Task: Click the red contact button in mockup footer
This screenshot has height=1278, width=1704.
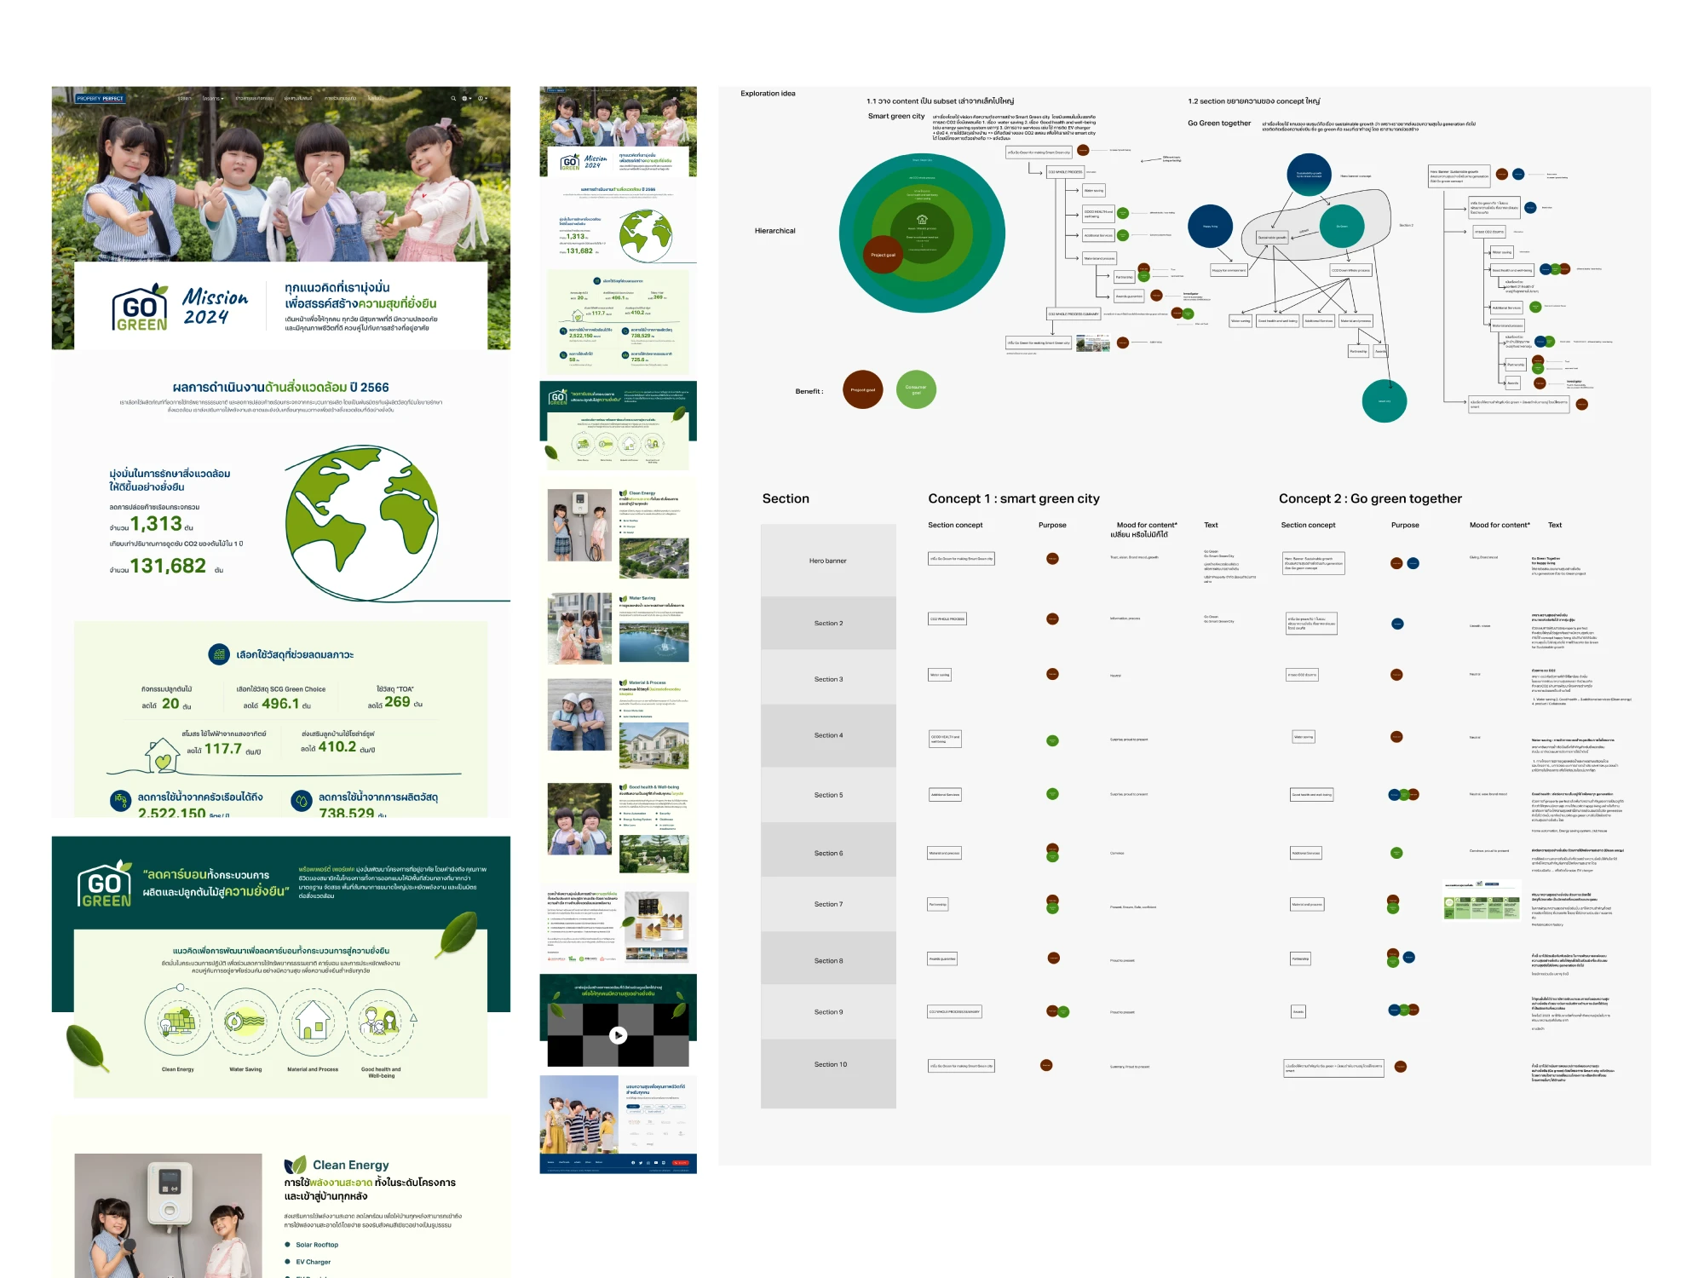Action: coord(680,1162)
